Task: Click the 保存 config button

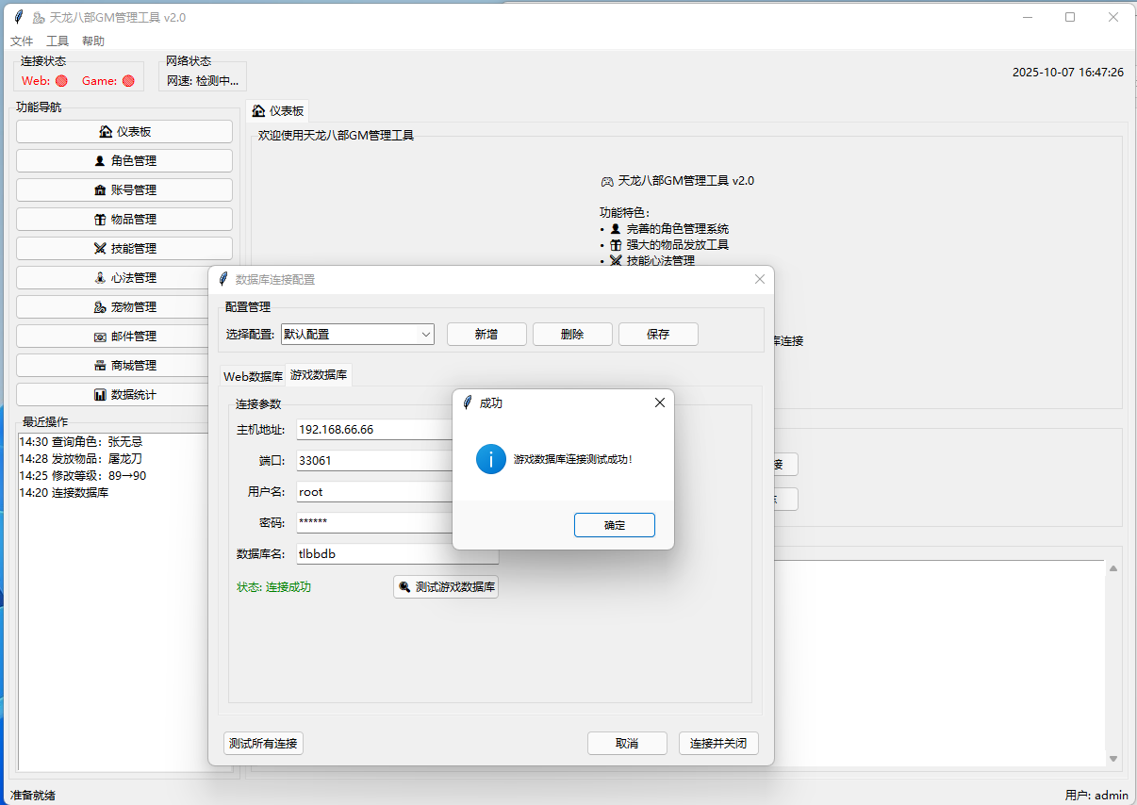Action: point(658,335)
